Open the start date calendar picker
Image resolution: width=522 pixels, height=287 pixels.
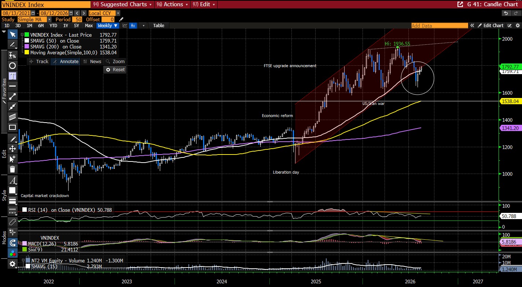coord(33,13)
